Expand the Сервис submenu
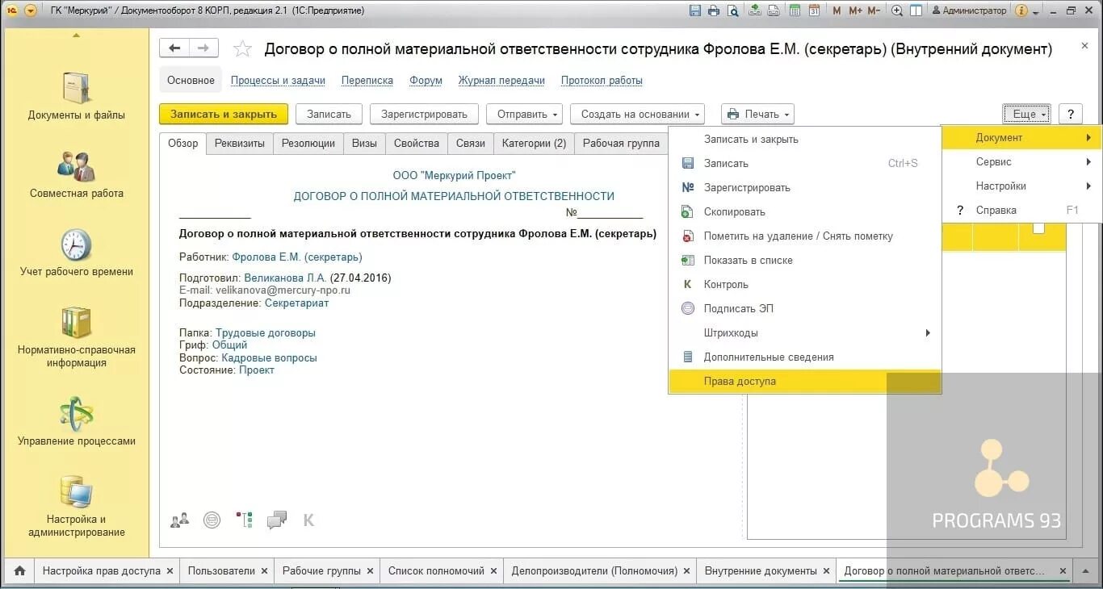 [1021, 161]
